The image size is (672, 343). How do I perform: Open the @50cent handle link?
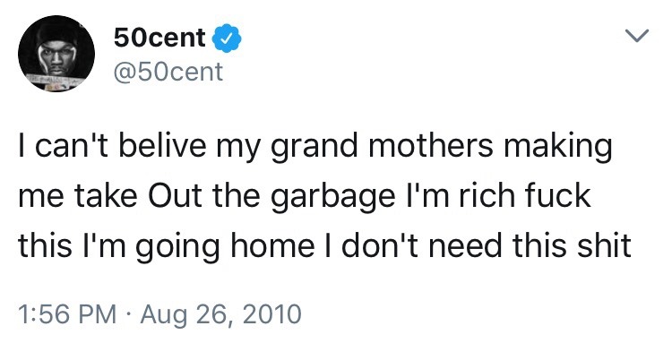pyautogui.click(x=168, y=72)
